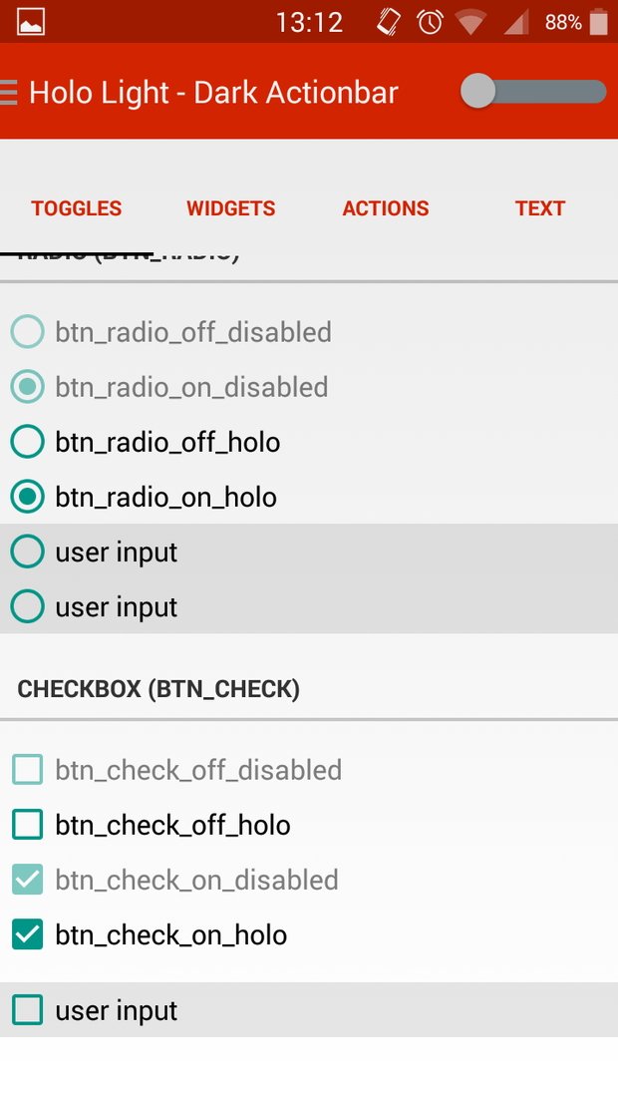618x1099 pixels.
Task: Tap the cellular signal status icon
Action: [516, 22]
